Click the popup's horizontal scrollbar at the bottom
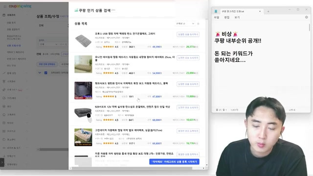The image size is (313, 176). pyautogui.click(x=132, y=168)
